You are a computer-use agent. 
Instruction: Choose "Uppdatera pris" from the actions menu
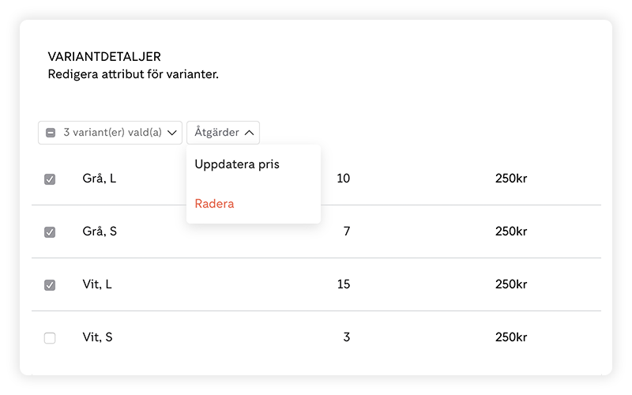pyautogui.click(x=237, y=164)
